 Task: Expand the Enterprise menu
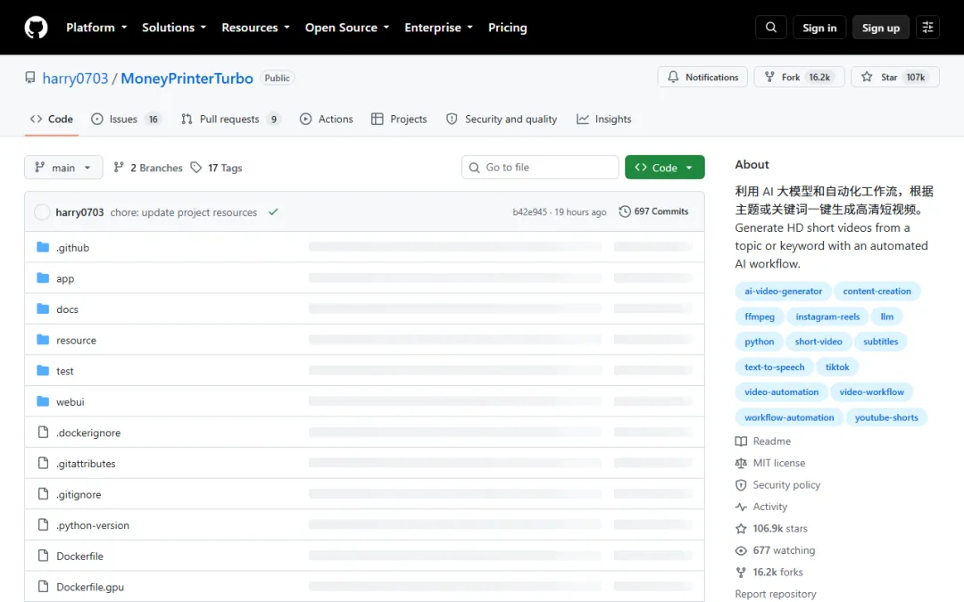439,28
